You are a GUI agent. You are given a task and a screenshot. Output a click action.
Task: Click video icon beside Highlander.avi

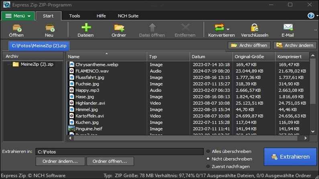click(x=71, y=103)
